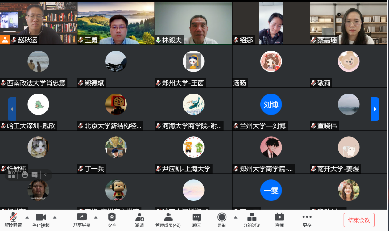Click the 结束会议 end meeting button

pyautogui.click(x=359, y=220)
